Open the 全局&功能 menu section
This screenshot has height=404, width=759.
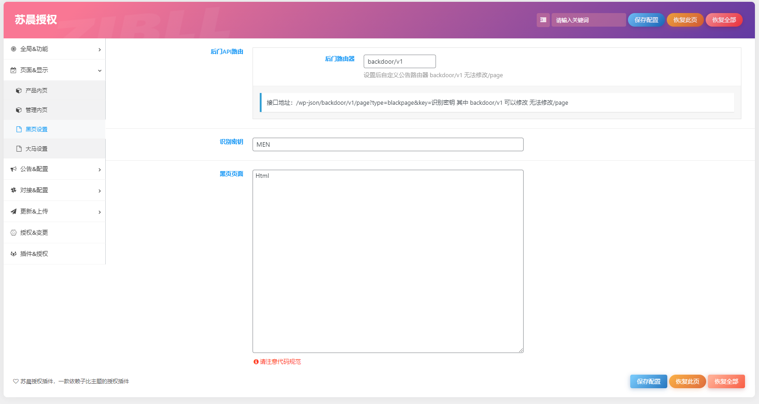click(x=54, y=49)
